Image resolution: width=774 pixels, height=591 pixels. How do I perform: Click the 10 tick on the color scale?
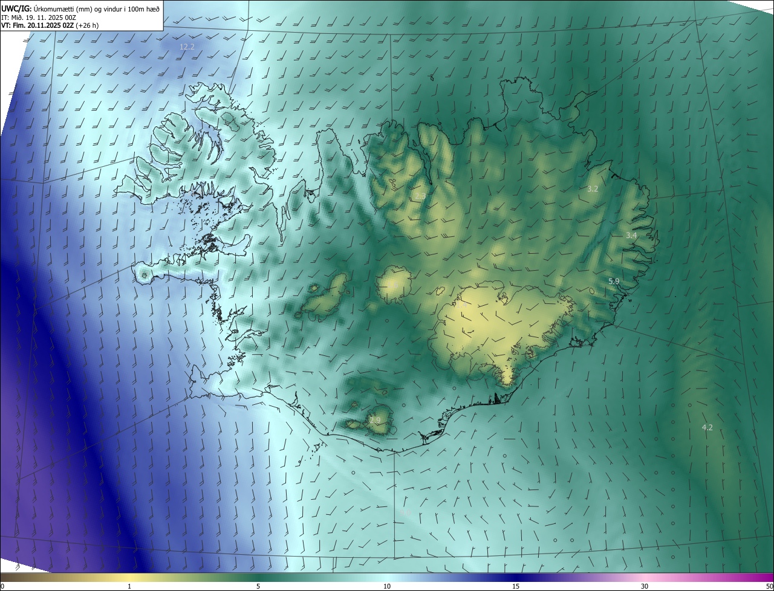(x=387, y=586)
